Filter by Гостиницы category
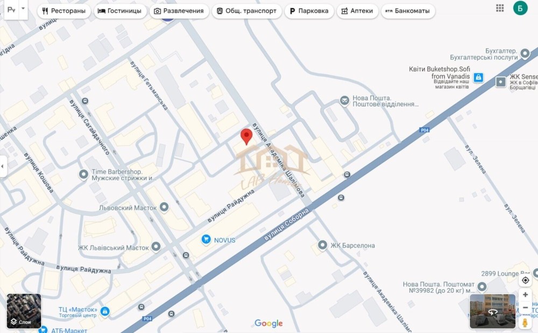This screenshot has height=333, width=538. pos(120,11)
